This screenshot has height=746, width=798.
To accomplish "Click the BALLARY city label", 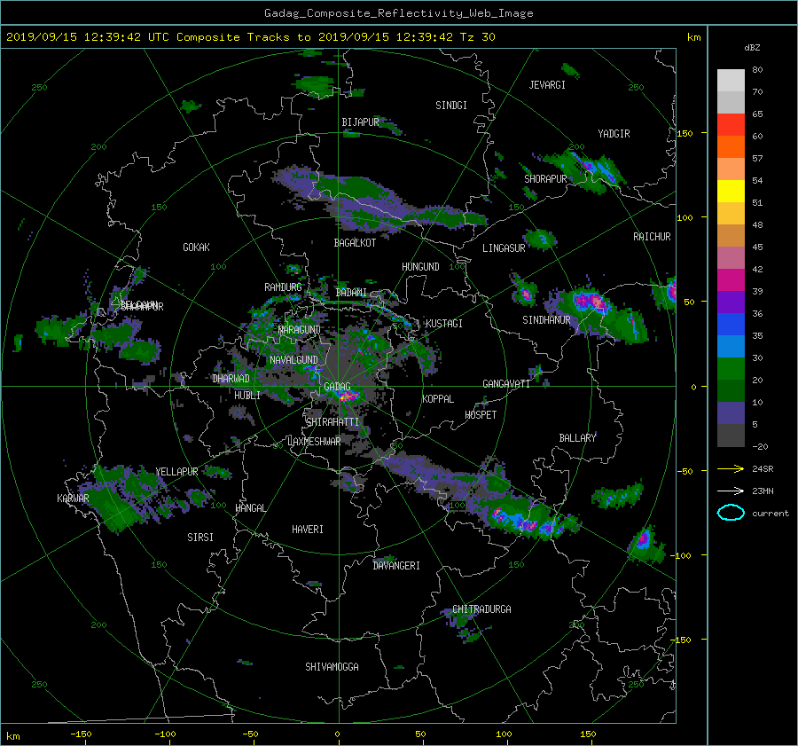I will point(577,438).
